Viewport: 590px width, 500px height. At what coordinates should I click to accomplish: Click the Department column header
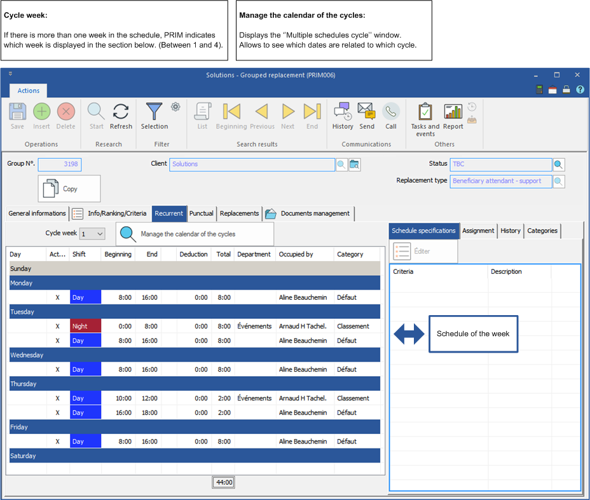[x=254, y=255]
